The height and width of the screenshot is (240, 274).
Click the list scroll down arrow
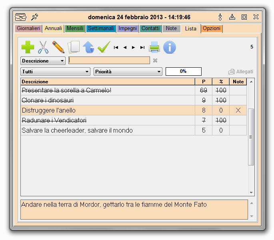tap(251, 193)
